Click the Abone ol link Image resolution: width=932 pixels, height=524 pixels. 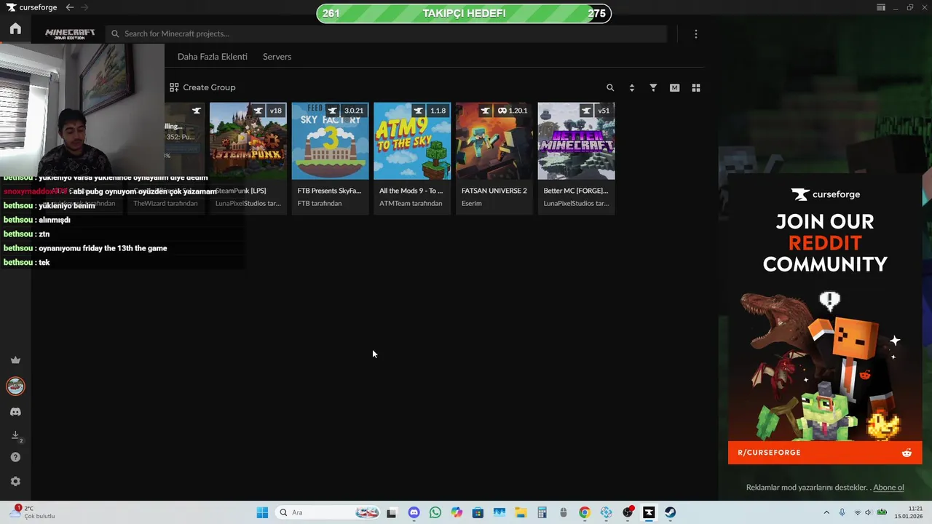click(888, 488)
